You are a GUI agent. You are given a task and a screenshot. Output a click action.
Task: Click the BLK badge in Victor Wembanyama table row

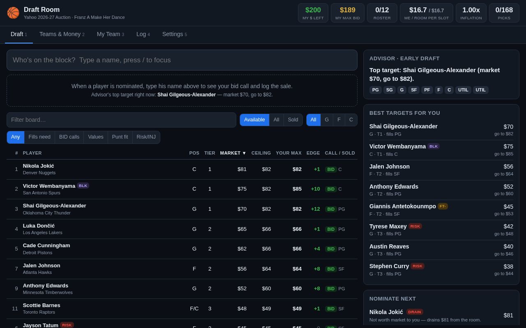click(83, 186)
